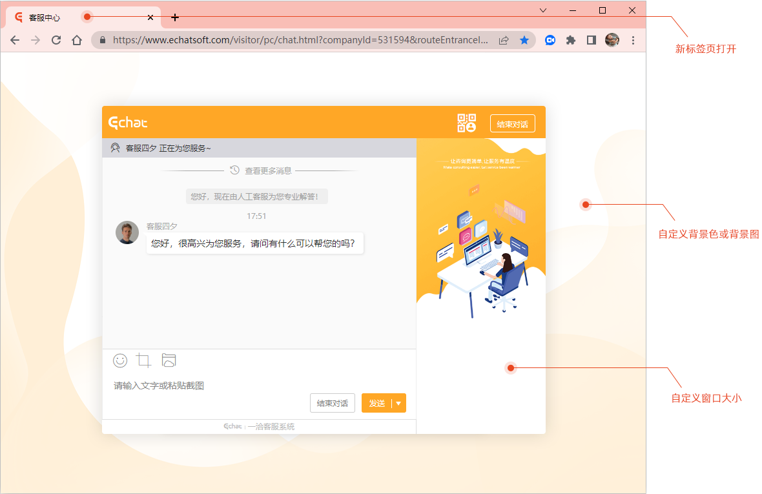Go to browser home page
Screen dimensions: 762x494
click(77, 40)
